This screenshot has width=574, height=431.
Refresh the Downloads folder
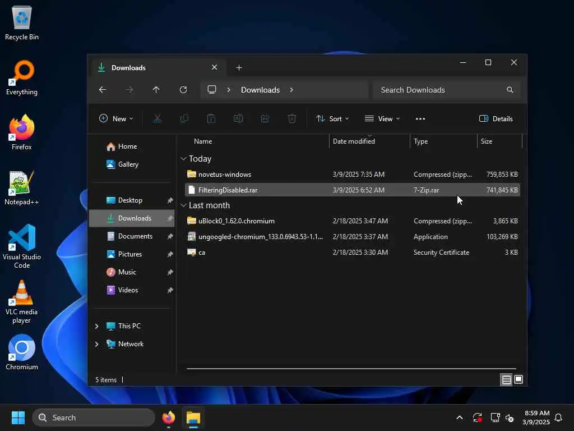coord(183,90)
